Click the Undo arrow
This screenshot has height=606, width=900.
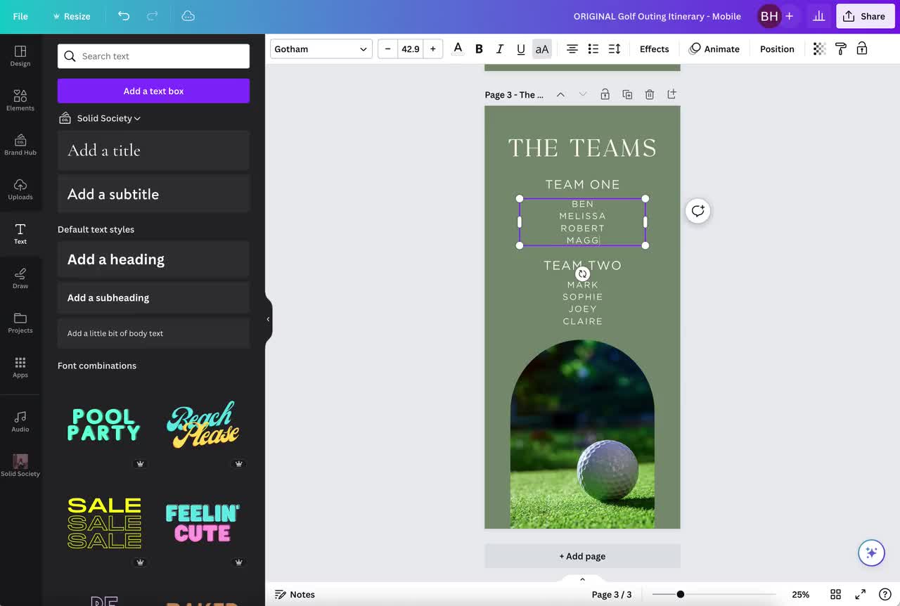pos(124,15)
